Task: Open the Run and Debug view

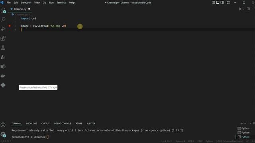Action: coord(3,29)
